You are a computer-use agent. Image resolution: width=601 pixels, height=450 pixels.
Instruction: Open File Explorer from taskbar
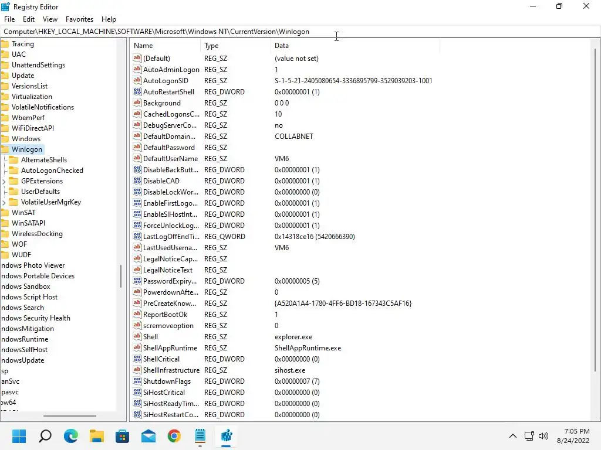97,436
